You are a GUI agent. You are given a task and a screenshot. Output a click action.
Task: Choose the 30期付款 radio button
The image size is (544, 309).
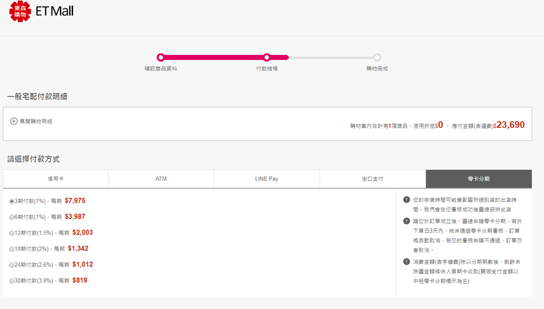point(12,281)
